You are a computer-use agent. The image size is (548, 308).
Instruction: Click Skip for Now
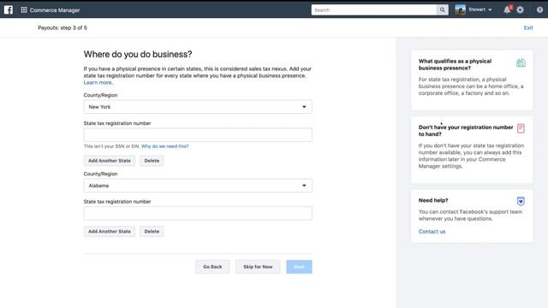point(258,267)
